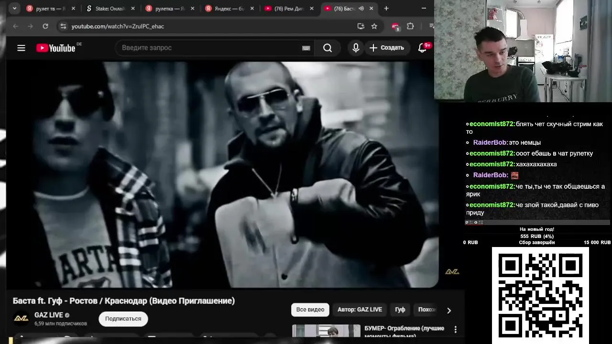
Task: Mute the playing tab via speaker icon
Action: coord(361,8)
